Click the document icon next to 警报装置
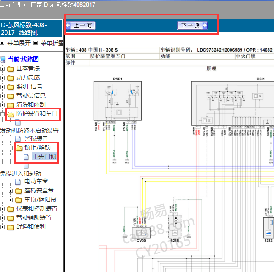The height and width of the screenshot is (272, 274). (18, 139)
